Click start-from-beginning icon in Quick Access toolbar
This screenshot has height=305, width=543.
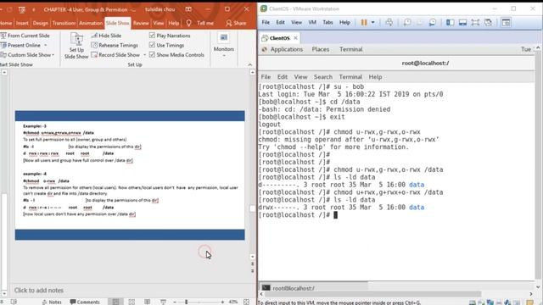[22, 9]
